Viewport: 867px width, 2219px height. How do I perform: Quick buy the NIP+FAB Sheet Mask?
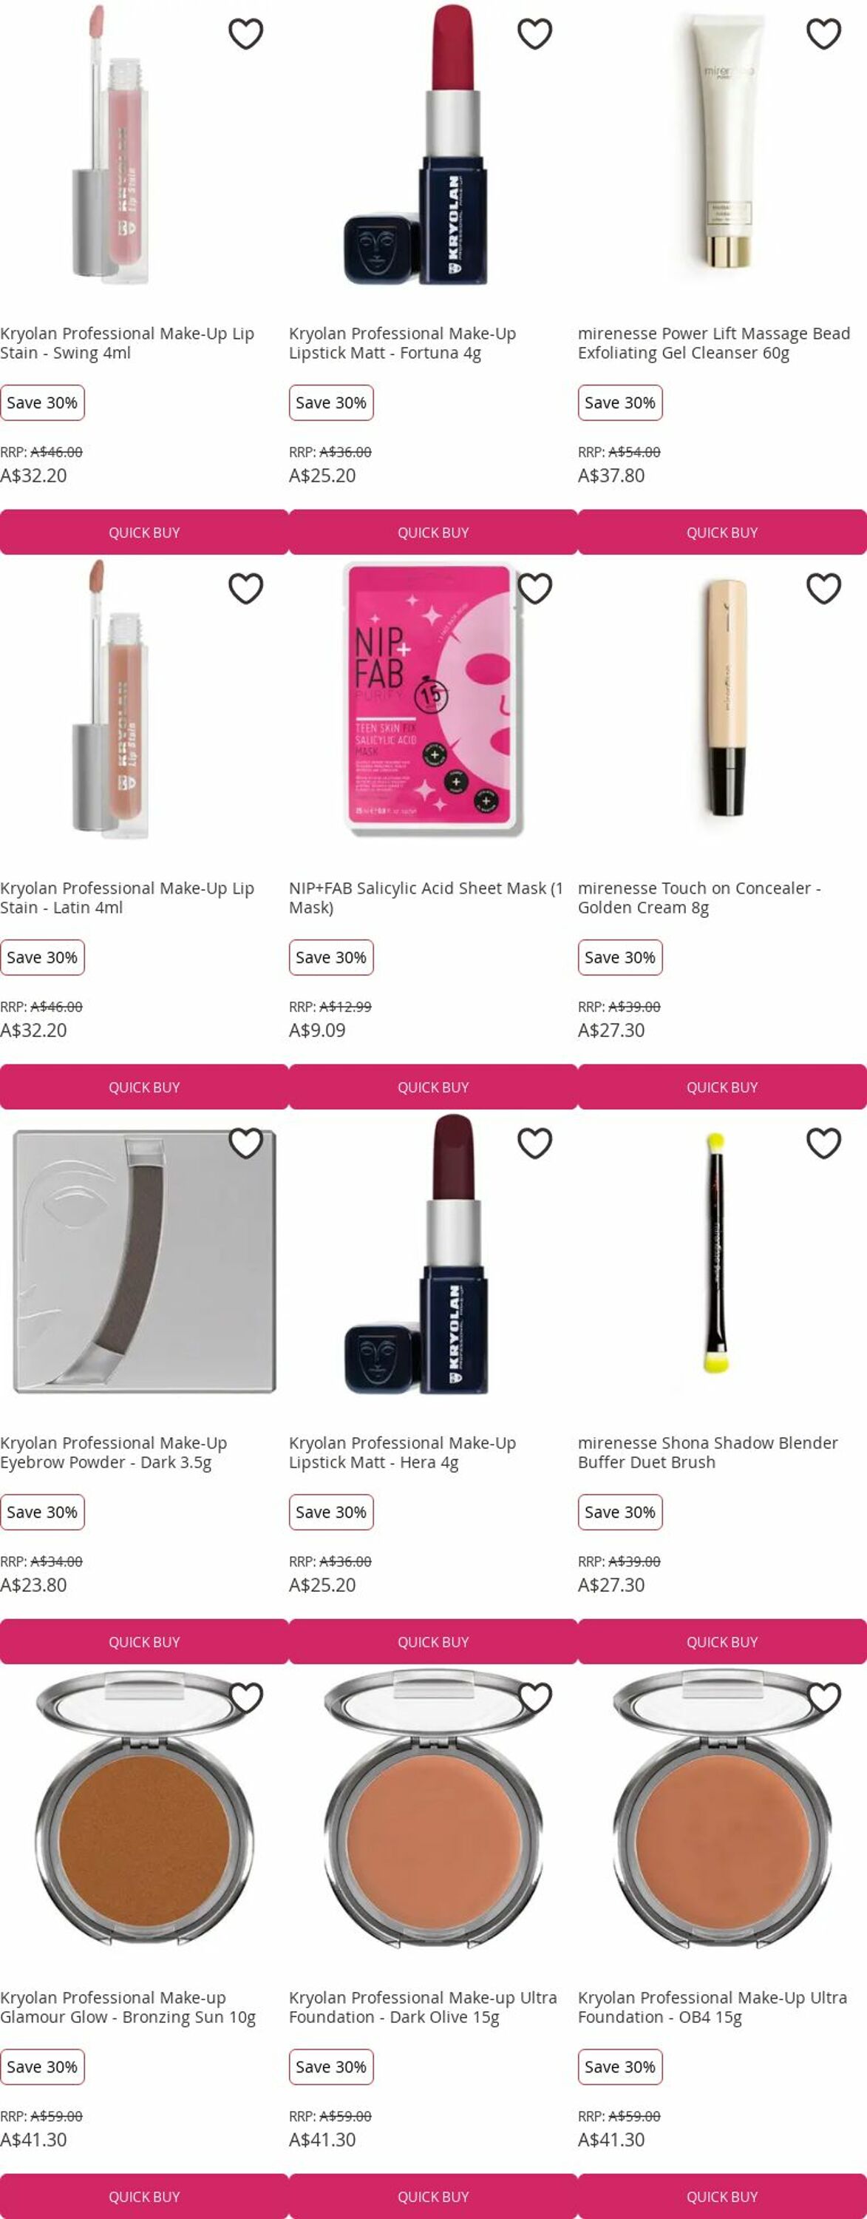433,1087
